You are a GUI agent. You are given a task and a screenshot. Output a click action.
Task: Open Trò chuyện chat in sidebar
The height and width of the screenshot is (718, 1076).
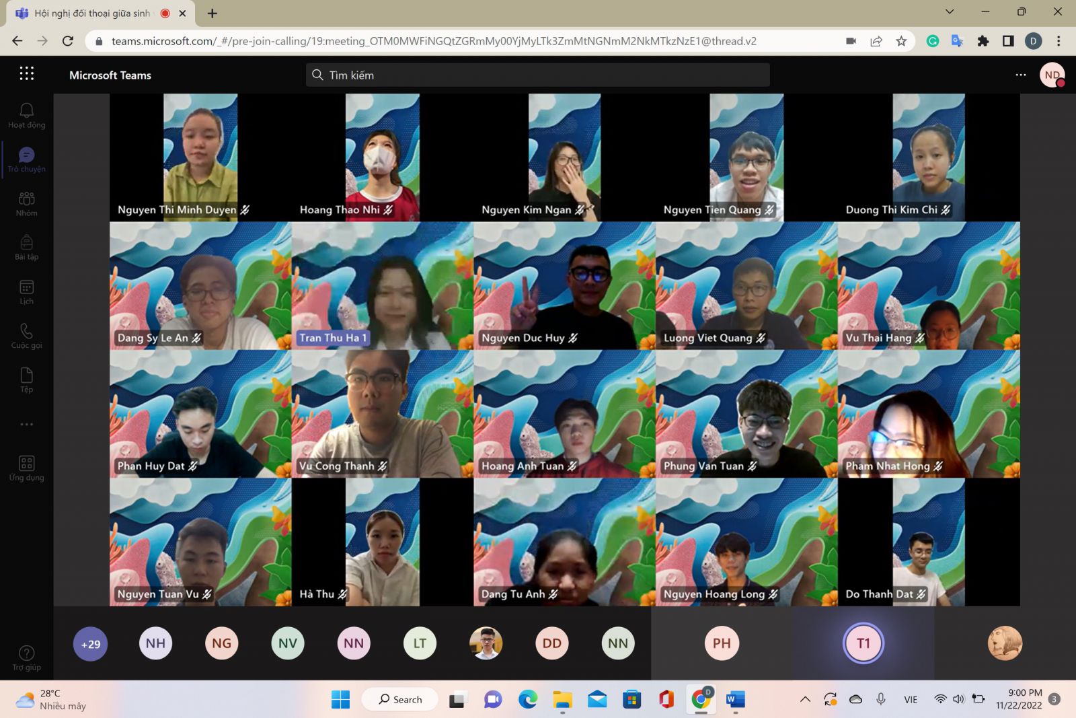click(x=26, y=159)
